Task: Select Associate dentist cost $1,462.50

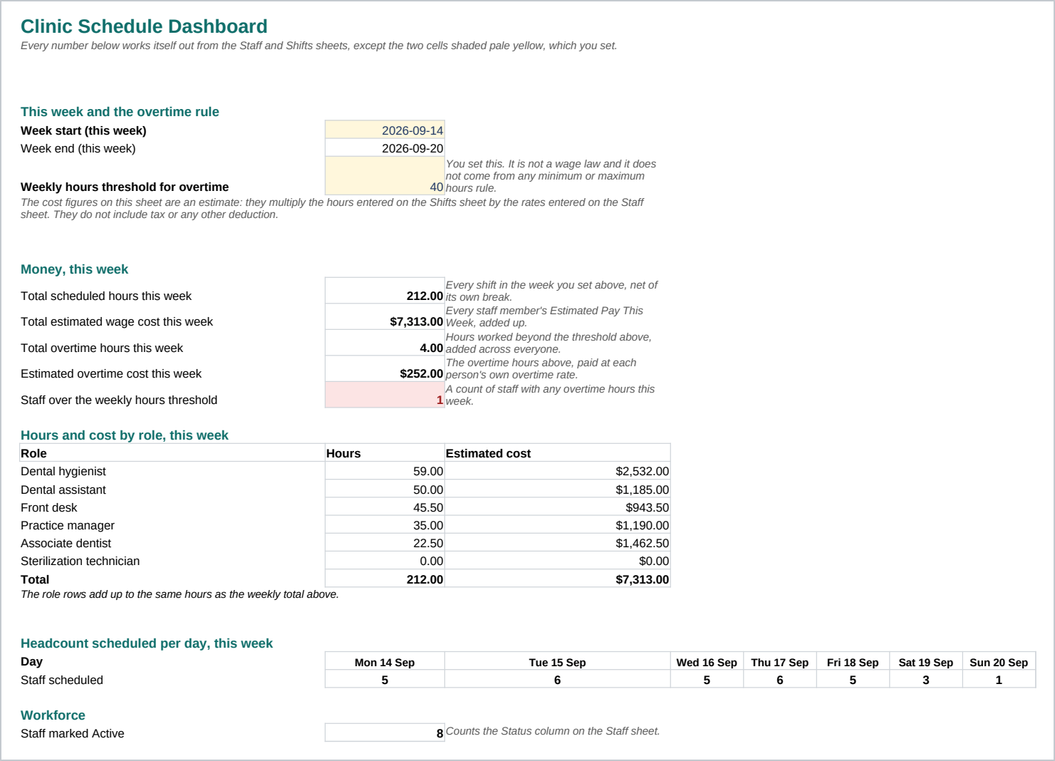Action: pyautogui.click(x=558, y=543)
